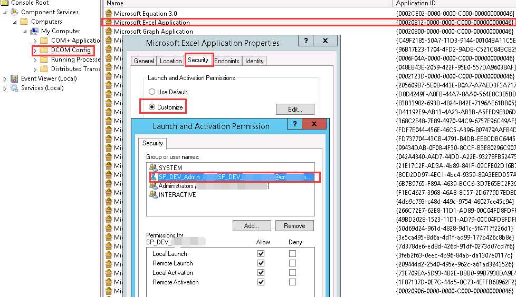
Task: Click the Component Services icon in tree
Action: pos(14,12)
